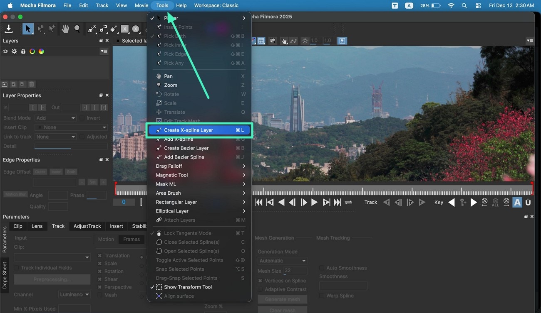Select the Create X-spline tool icon
The image size is (541, 313).
click(x=92, y=29)
